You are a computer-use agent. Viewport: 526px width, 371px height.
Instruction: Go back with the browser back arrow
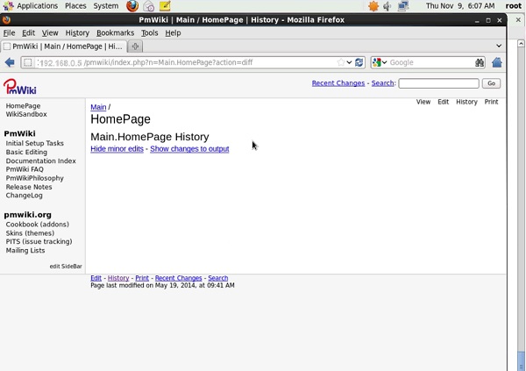[x=10, y=62]
